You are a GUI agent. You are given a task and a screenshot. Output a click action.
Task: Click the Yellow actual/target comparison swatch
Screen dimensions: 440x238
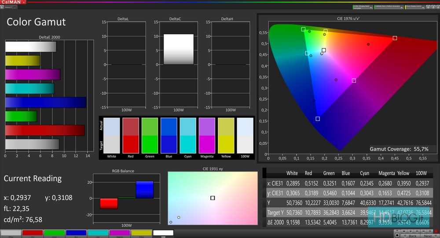[x=226, y=135]
